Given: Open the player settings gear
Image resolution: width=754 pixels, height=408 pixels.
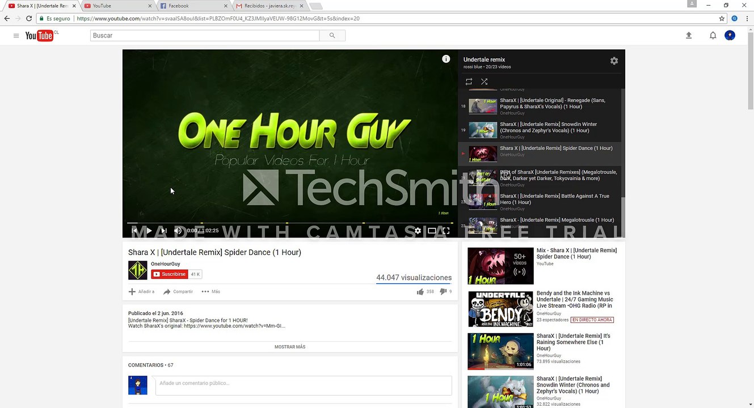Looking at the screenshot, I should point(418,231).
